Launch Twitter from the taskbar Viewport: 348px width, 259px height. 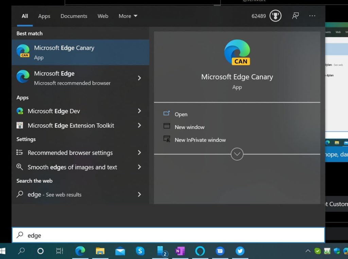[x=240, y=251]
